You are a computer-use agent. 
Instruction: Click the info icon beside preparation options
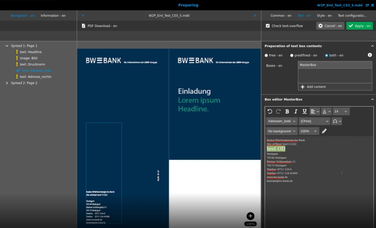click(x=370, y=55)
